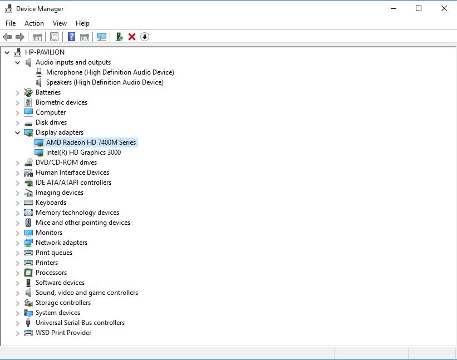This screenshot has height=360, width=457.
Task: Click the Help question mark icon
Action: (x=71, y=37)
